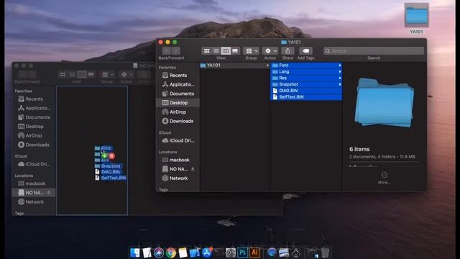The image size is (460, 259).
Task: Open the Trash in the Dock
Action: [x=325, y=253]
